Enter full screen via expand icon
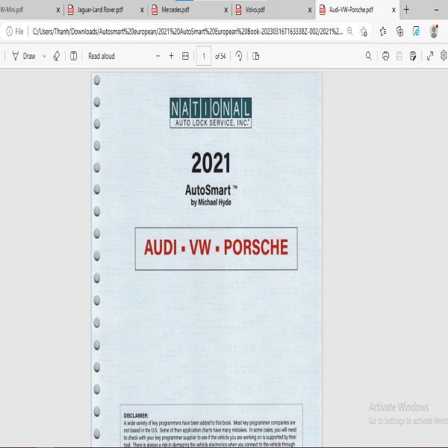This screenshot has width=448, height=448. tap(430, 56)
